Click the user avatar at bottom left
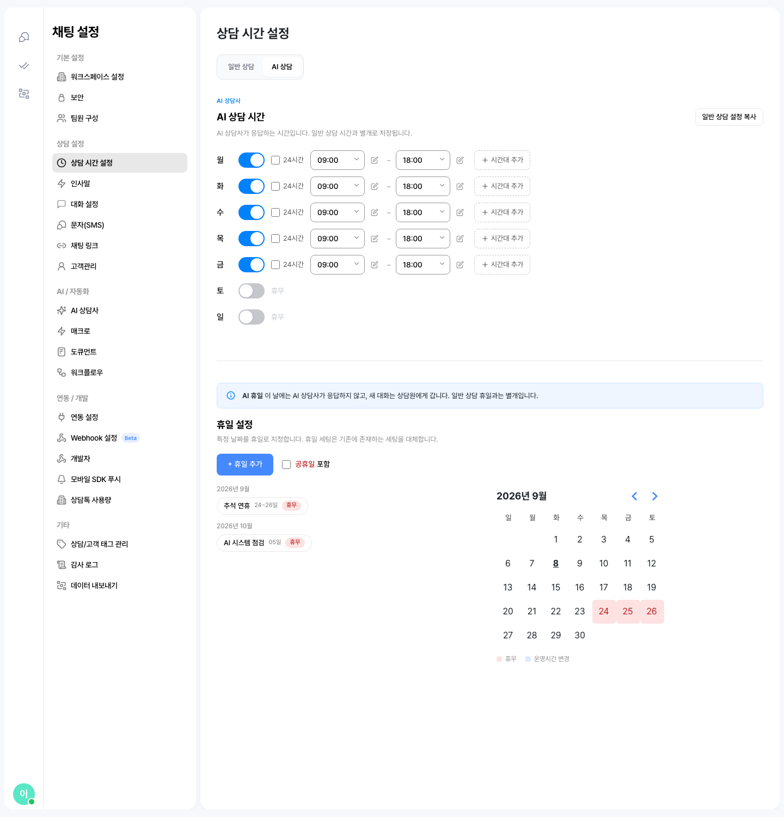The height and width of the screenshot is (817, 784). point(24,794)
